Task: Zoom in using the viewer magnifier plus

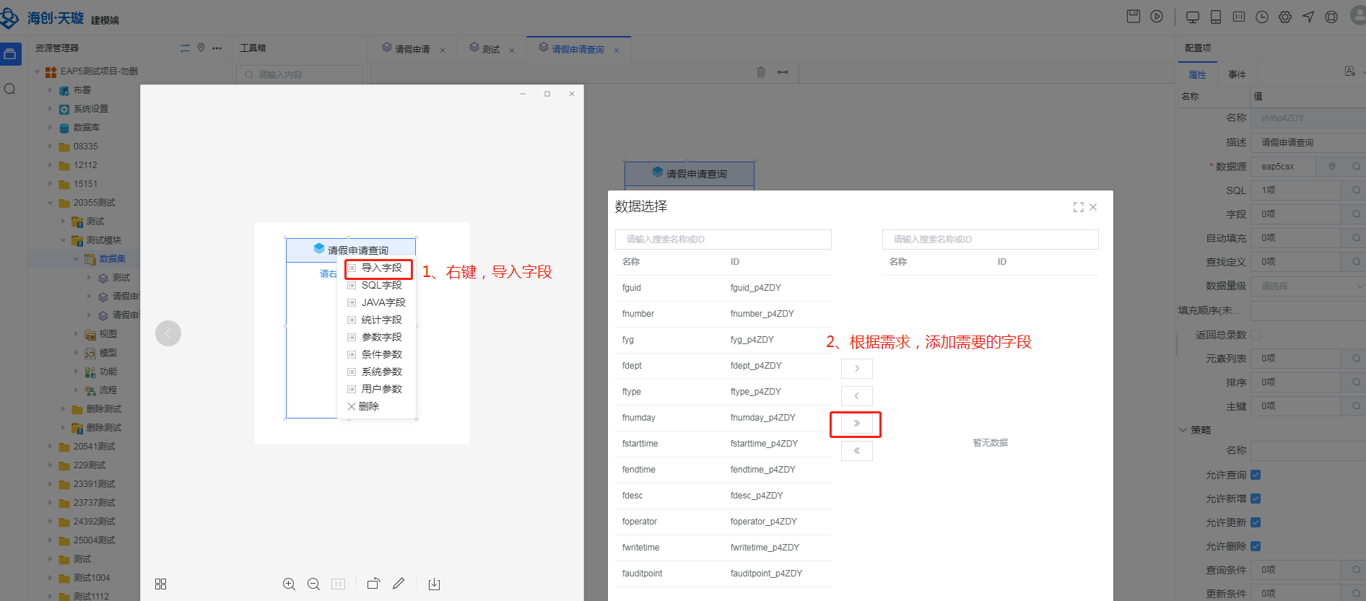Action: (289, 584)
